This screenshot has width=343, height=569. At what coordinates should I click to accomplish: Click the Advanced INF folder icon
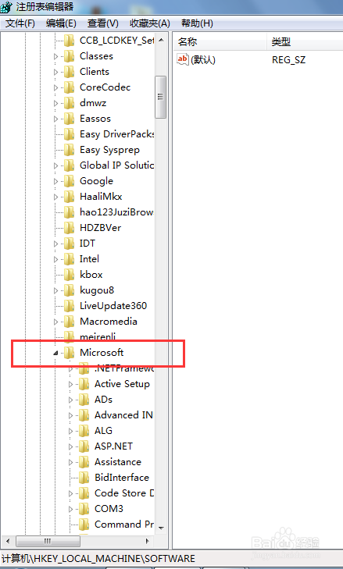84,414
